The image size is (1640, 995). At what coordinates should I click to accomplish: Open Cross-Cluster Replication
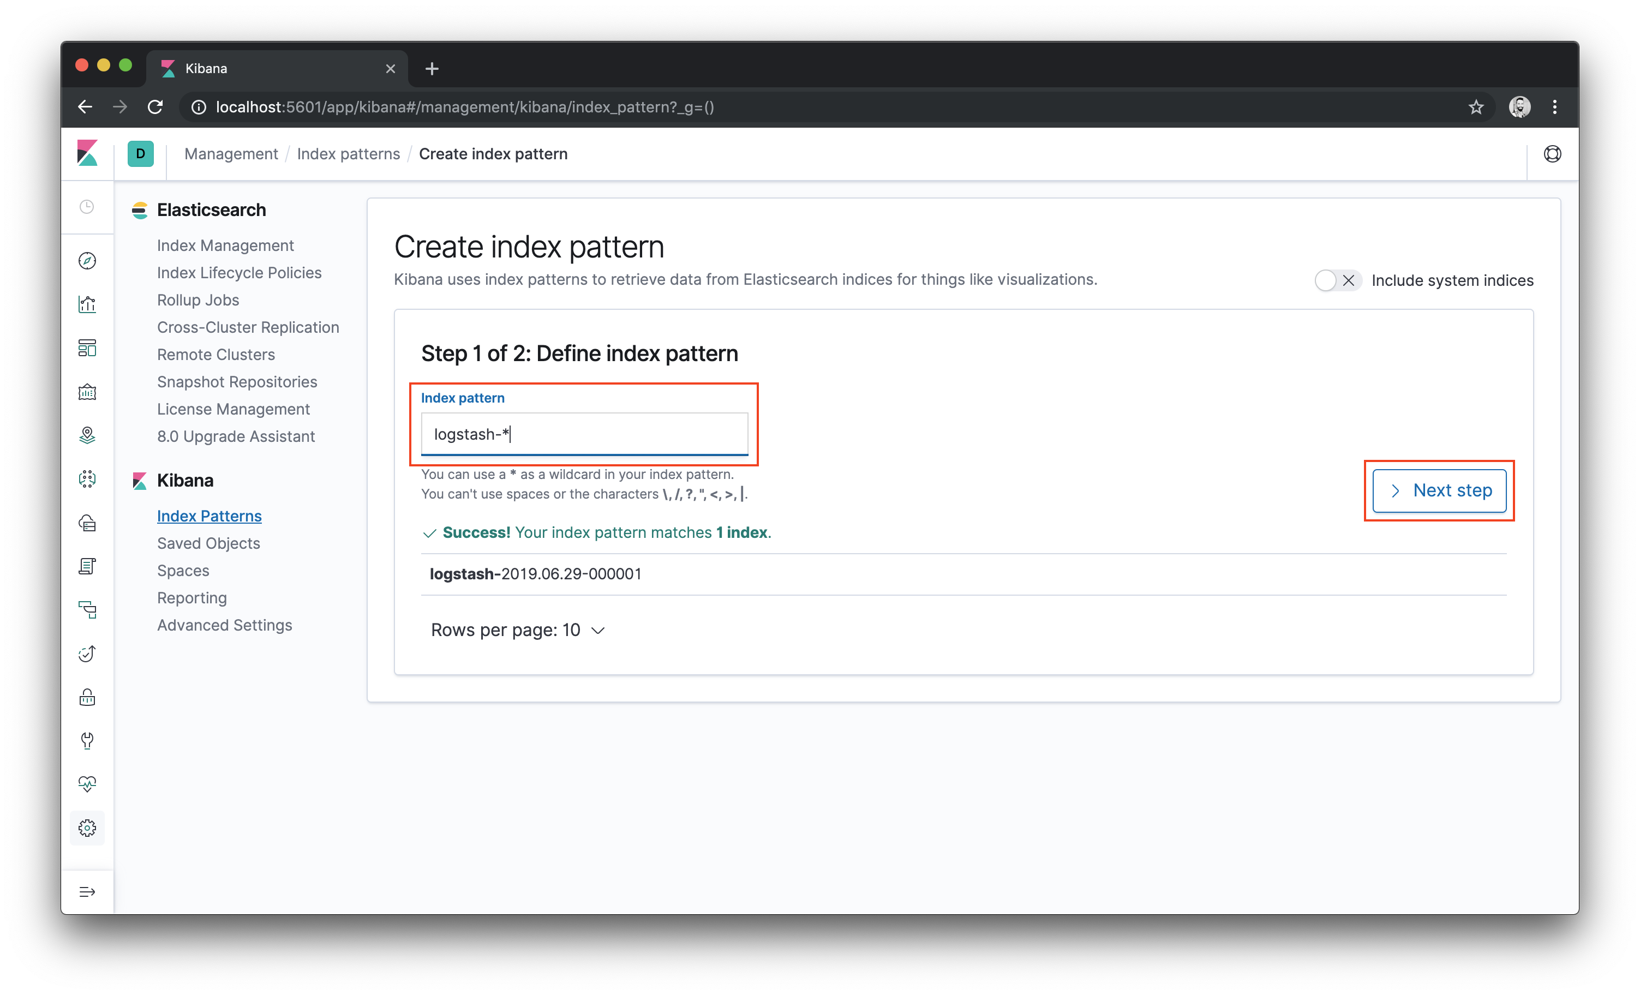[248, 327]
